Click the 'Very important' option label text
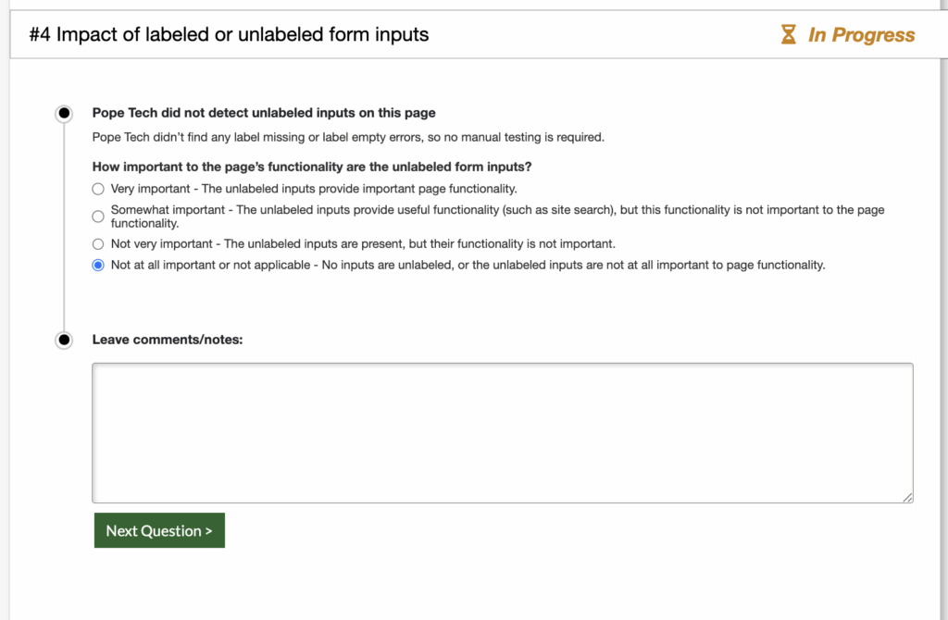948x620 pixels. (x=314, y=189)
